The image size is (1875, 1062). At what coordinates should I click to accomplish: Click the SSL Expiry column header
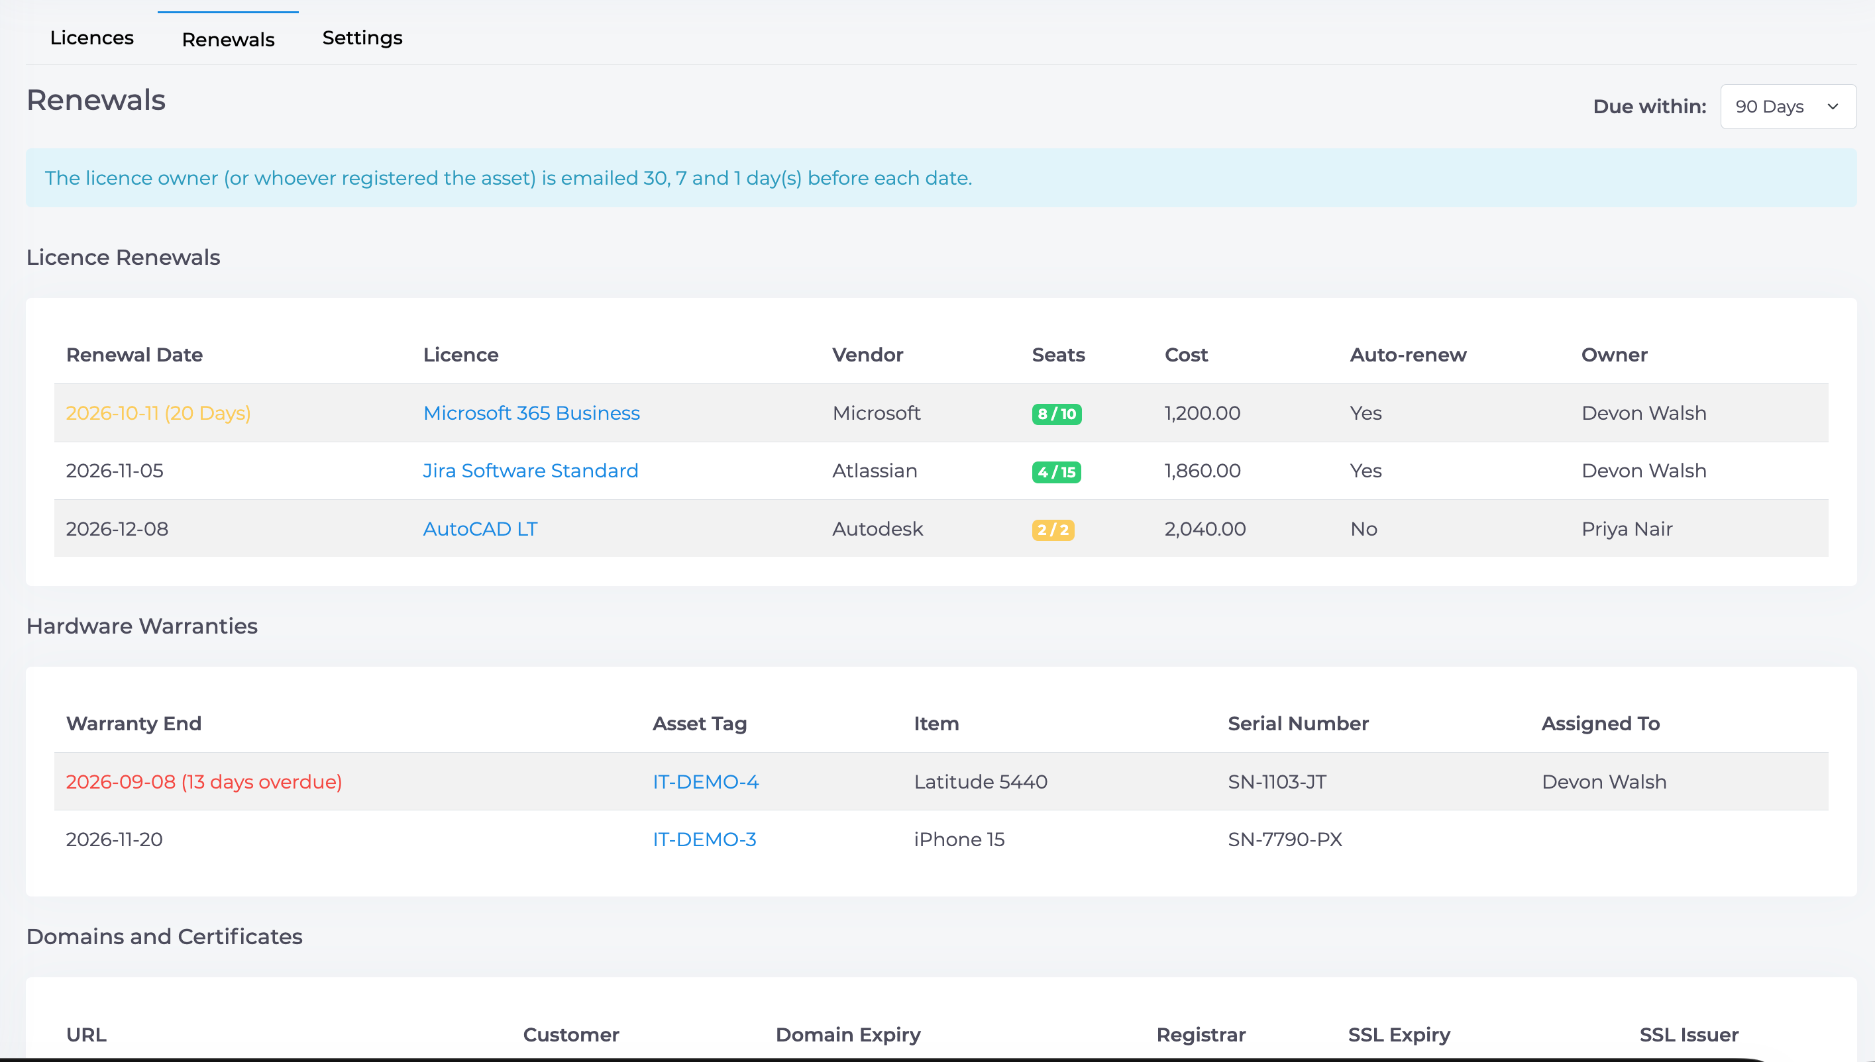1399,1034
